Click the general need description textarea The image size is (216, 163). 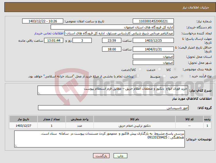pos(113,90)
